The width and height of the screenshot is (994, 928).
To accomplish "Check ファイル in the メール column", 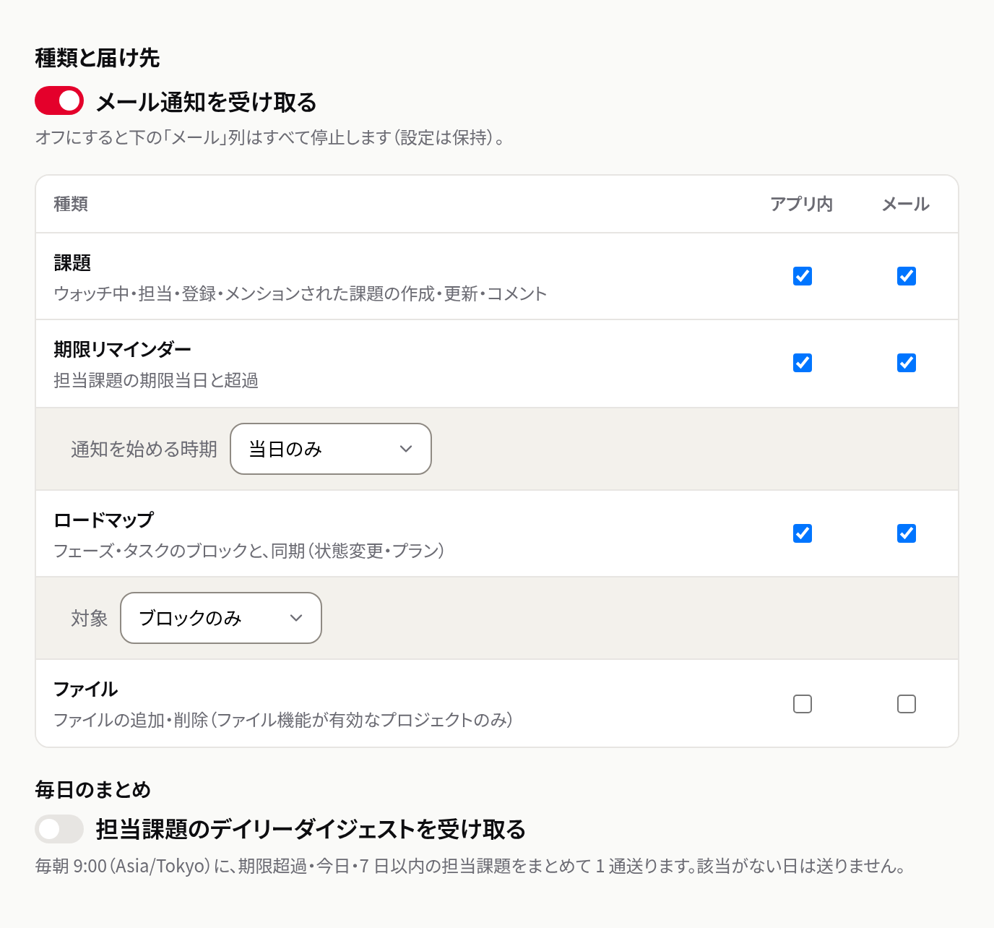I will tap(907, 704).
